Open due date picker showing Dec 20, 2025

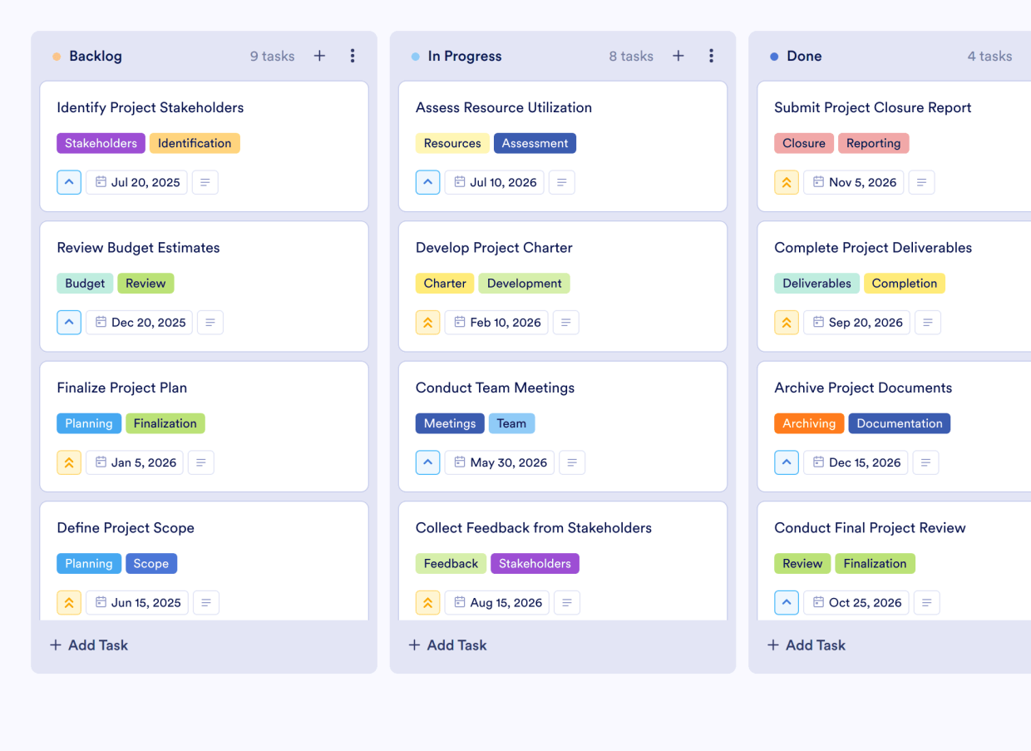139,322
